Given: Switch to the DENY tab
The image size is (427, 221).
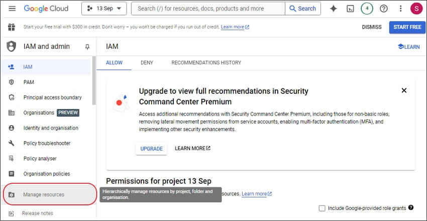Looking at the screenshot, I should coord(147,63).
